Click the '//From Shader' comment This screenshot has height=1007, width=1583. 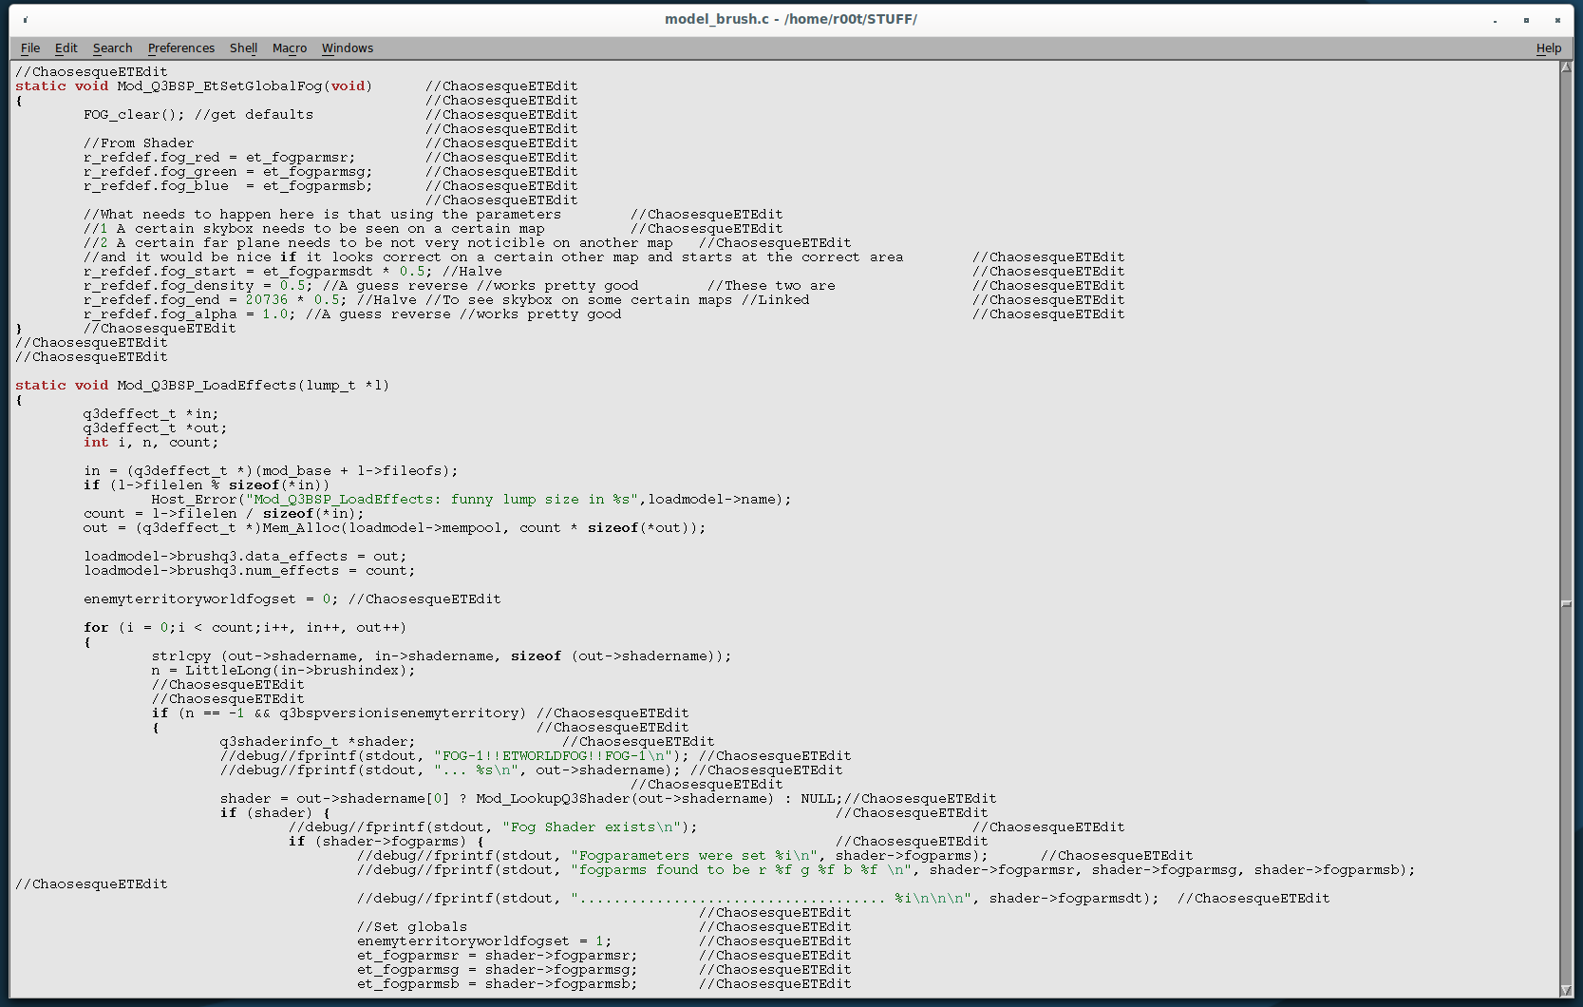click(139, 143)
